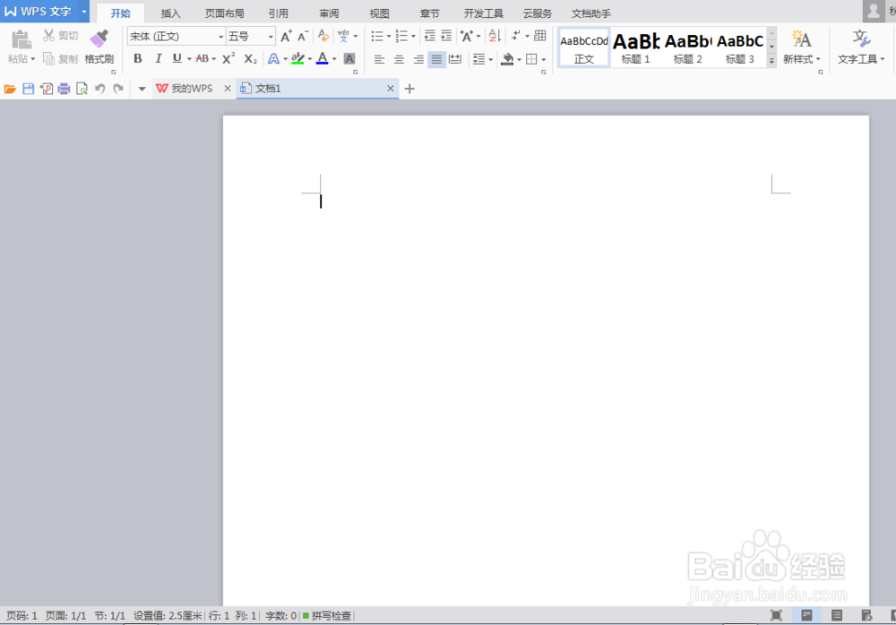Apply blue font color A
The height and width of the screenshot is (625, 896).
coord(323,59)
